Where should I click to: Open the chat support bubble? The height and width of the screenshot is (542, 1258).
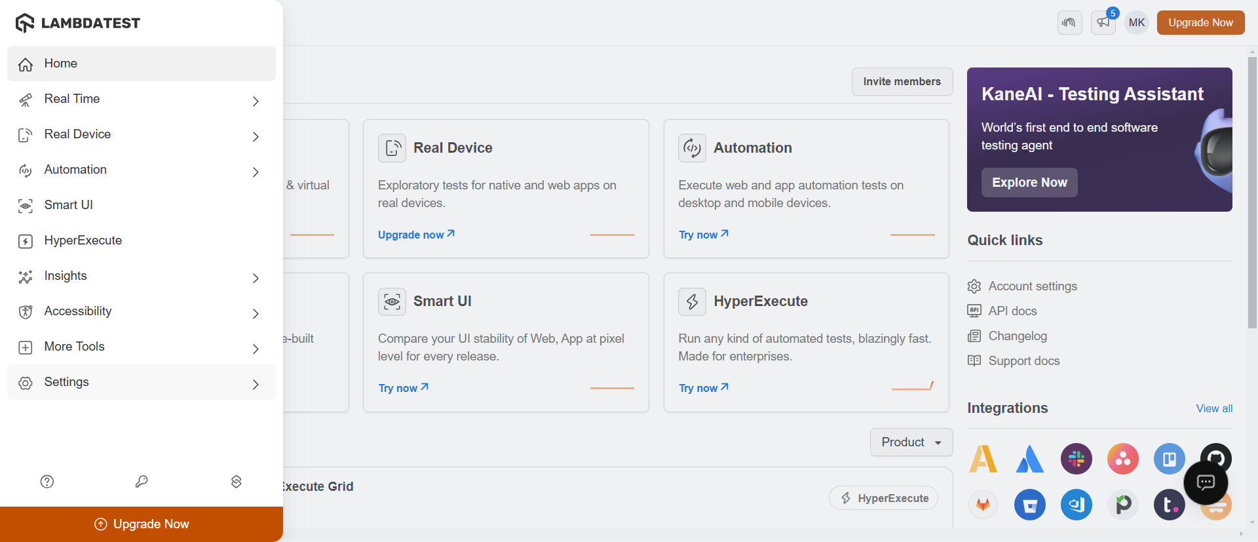tap(1206, 483)
